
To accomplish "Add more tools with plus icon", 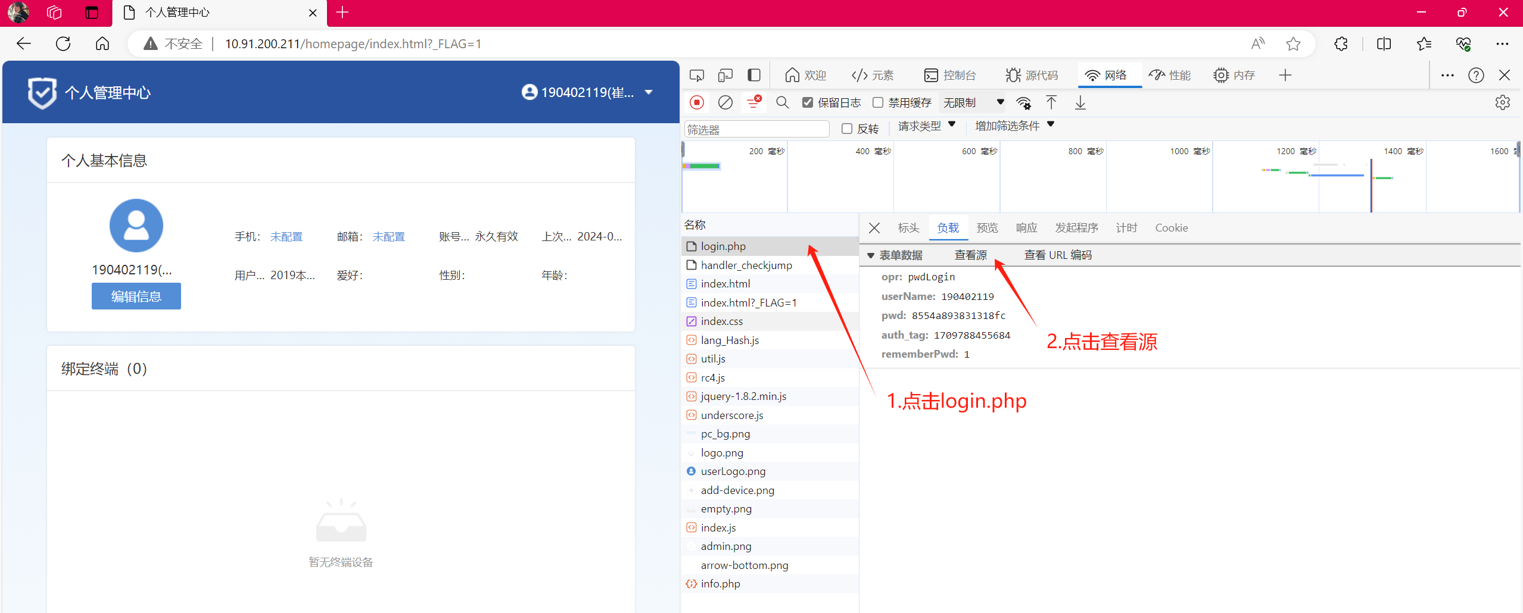I will point(1285,75).
